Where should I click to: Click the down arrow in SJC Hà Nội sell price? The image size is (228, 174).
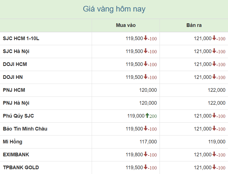coord(214,51)
